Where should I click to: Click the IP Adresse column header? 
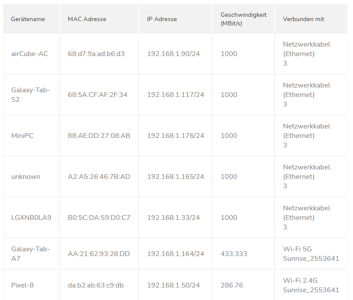click(x=162, y=19)
